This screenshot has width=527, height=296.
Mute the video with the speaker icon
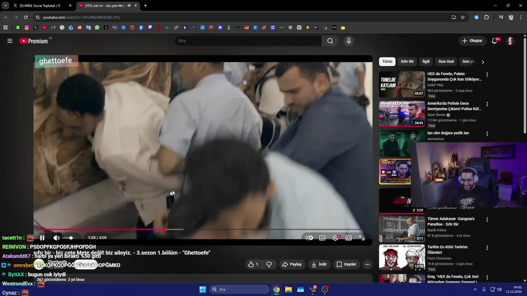[56, 238]
